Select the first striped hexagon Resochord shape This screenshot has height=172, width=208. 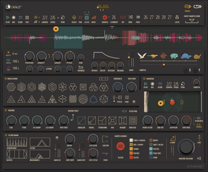[11, 87]
